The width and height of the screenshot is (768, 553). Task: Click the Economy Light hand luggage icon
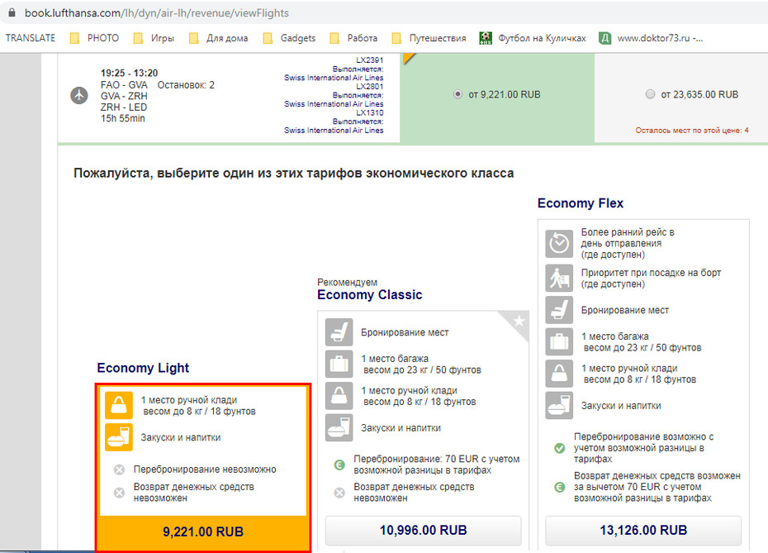click(x=119, y=405)
